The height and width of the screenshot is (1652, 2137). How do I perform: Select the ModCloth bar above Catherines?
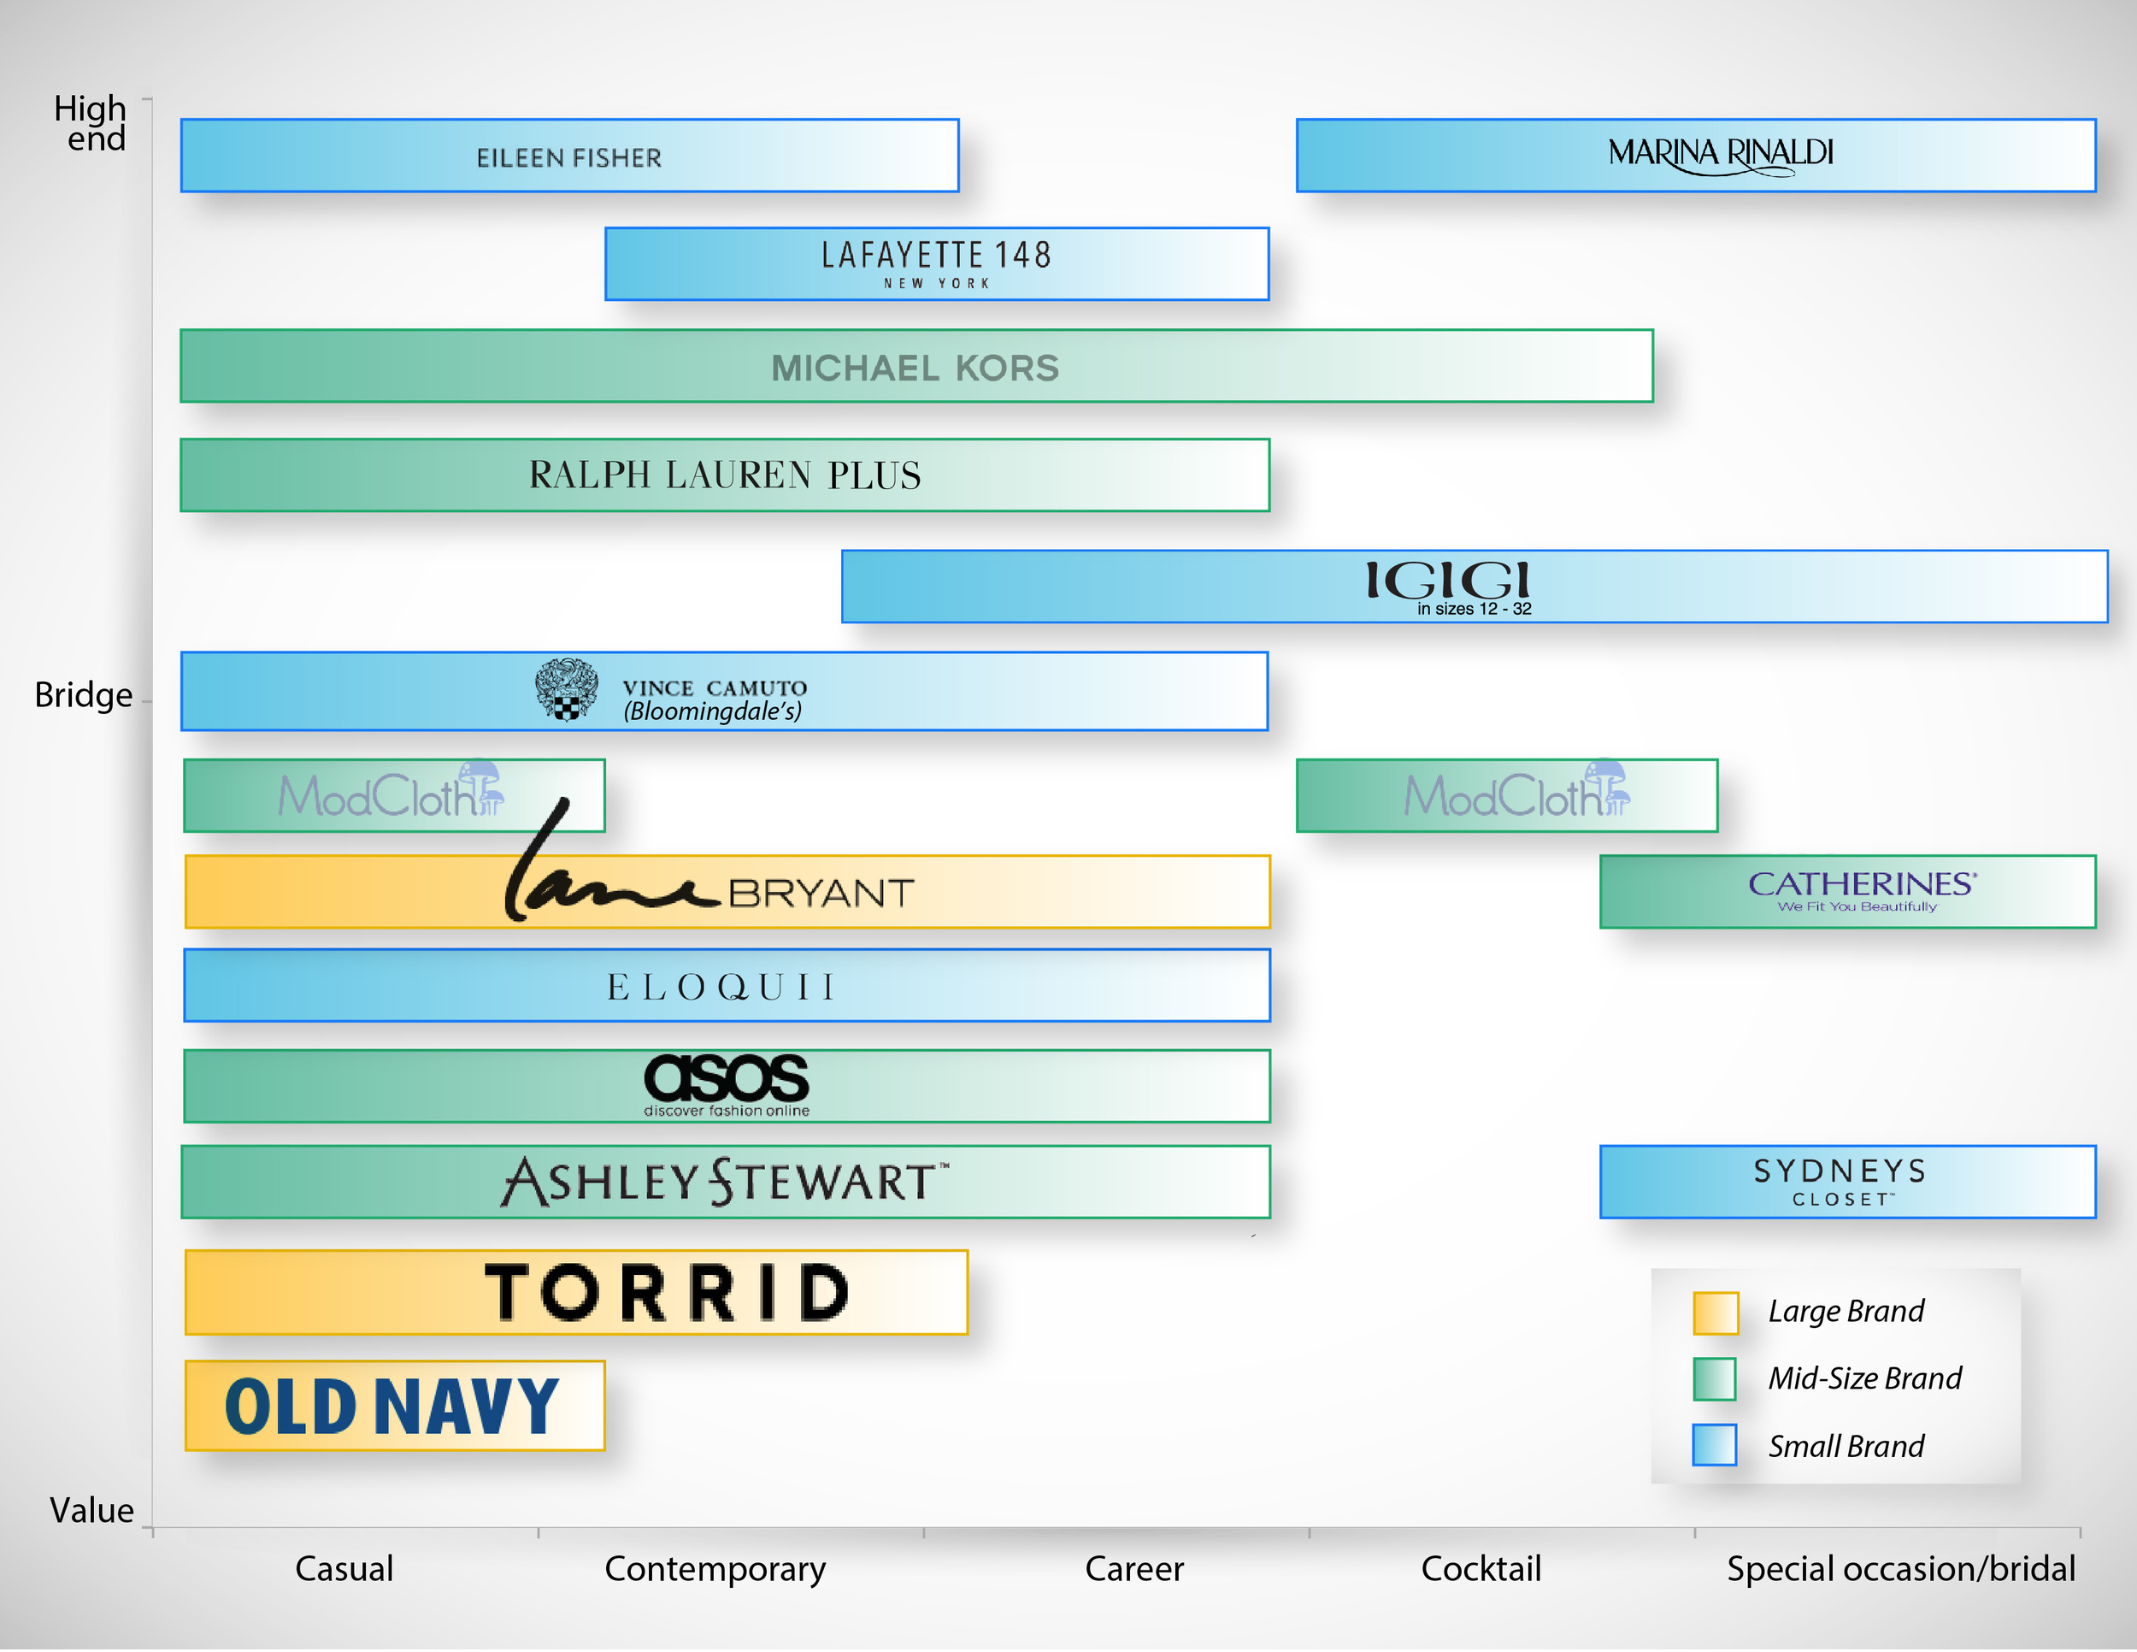(1507, 796)
